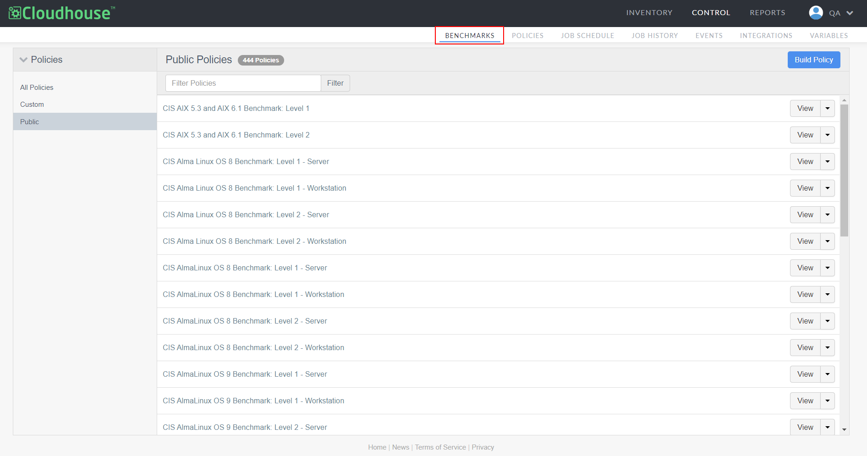The width and height of the screenshot is (867, 456).
Task: Expand options for Alma Linux OS 8 Level 1 - Server
Action: tap(827, 162)
